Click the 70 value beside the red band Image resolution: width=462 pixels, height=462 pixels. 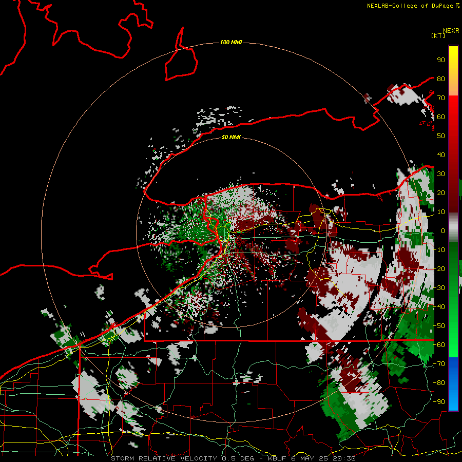[441, 98]
